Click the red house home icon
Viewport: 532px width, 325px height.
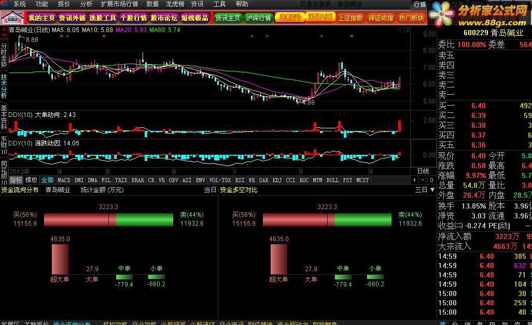point(12,18)
